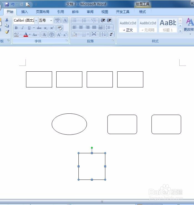Open Change Case (Aa) dropdown

pyautogui.click(x=35, y=35)
